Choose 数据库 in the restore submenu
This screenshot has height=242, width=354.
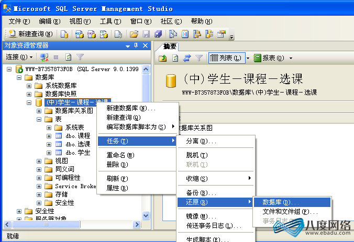[x=292, y=202]
